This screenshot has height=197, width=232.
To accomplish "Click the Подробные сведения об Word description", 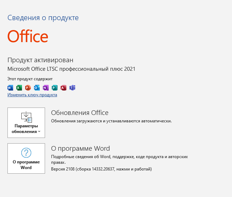I will pyautogui.click(x=120, y=160).
